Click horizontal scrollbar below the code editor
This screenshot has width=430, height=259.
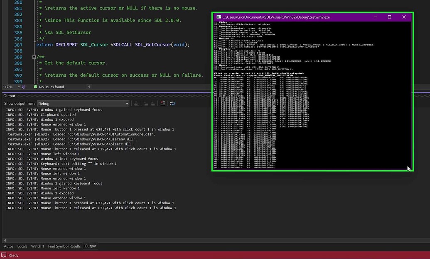click(x=125, y=87)
